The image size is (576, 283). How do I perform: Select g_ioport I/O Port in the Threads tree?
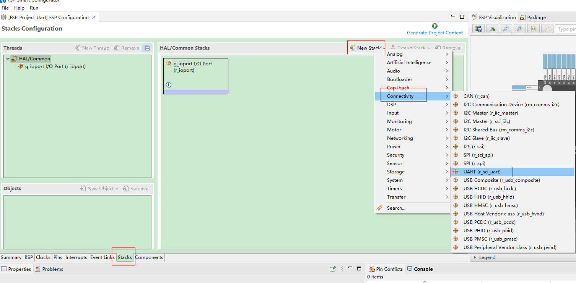point(52,66)
